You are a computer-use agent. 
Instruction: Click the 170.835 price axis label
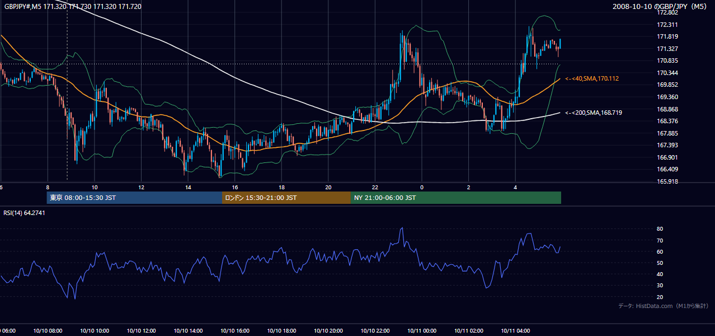[x=667, y=61]
